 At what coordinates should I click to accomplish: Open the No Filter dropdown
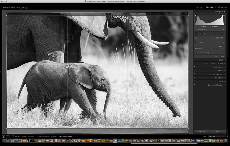point(217,136)
